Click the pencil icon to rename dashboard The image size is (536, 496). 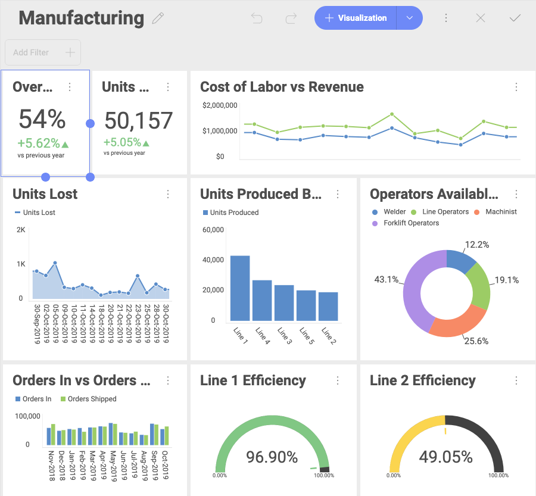(158, 18)
